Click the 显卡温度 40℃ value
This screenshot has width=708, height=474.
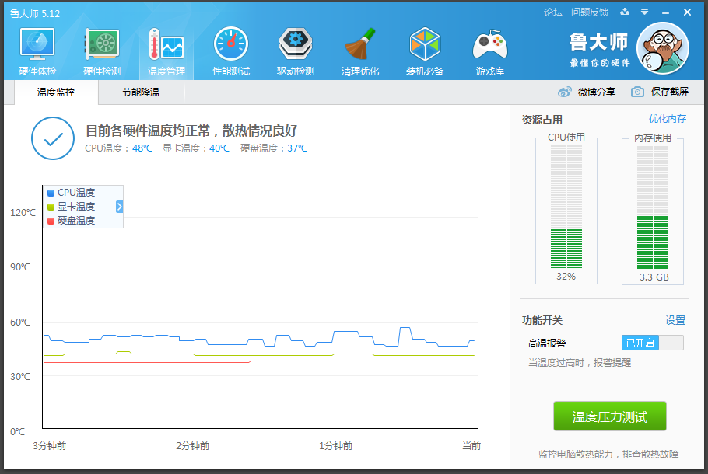[x=219, y=148]
